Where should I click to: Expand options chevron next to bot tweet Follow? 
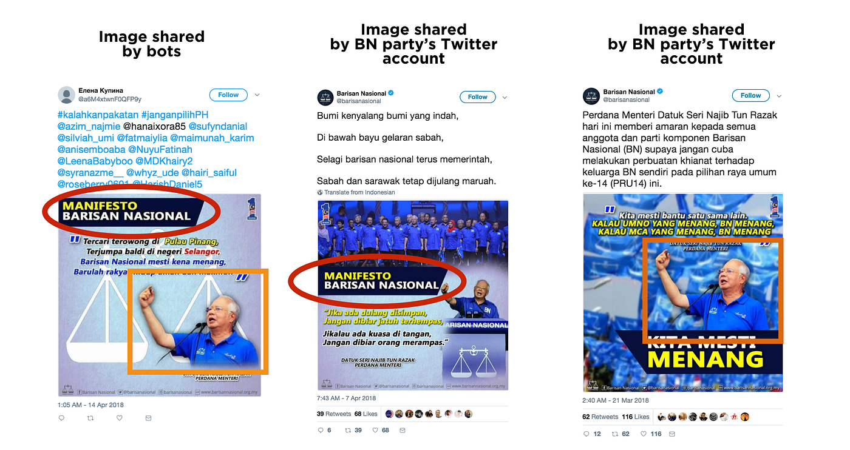point(257,95)
